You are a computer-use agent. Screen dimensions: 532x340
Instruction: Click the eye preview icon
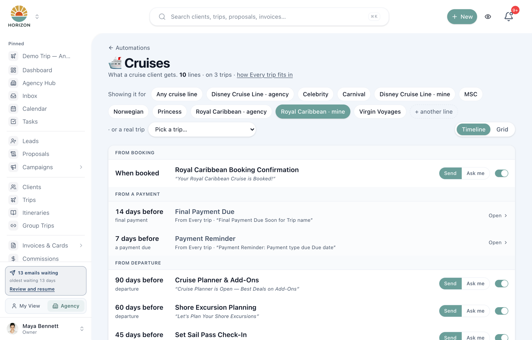(488, 17)
